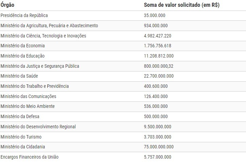Select the Ministério da Cidadania row
The height and width of the screenshot is (162, 246).
pos(123,147)
